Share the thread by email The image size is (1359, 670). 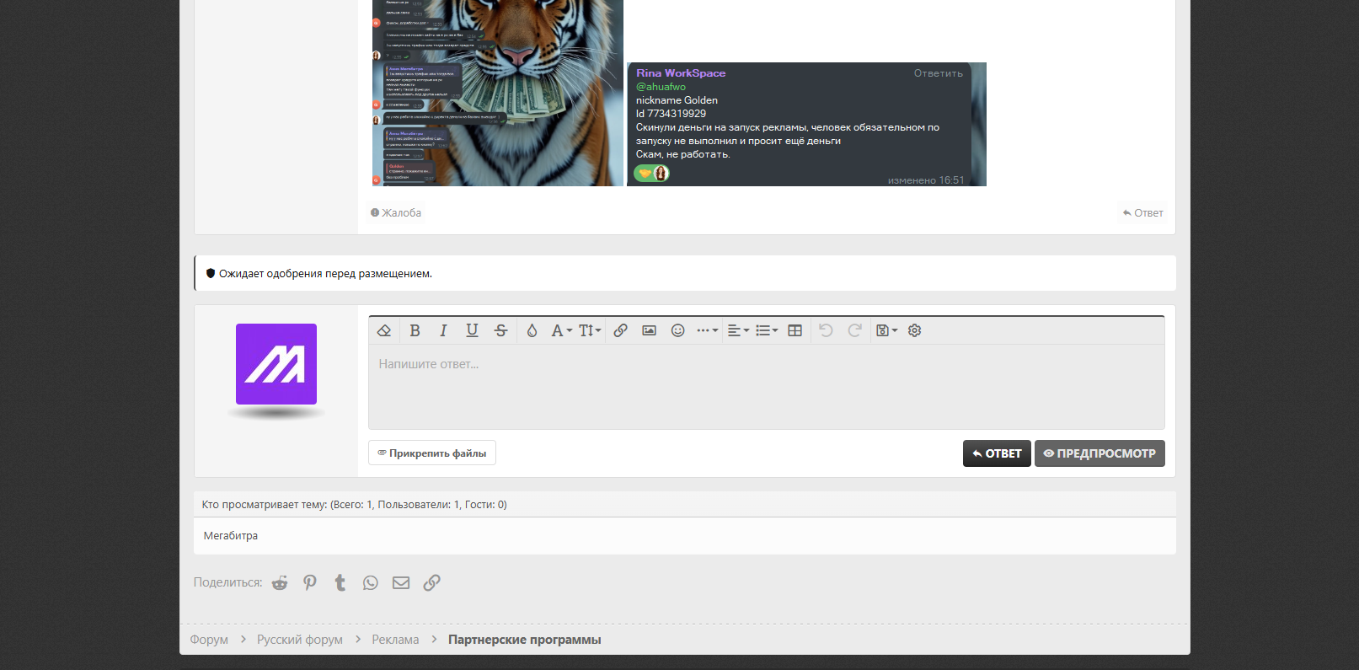click(x=401, y=582)
